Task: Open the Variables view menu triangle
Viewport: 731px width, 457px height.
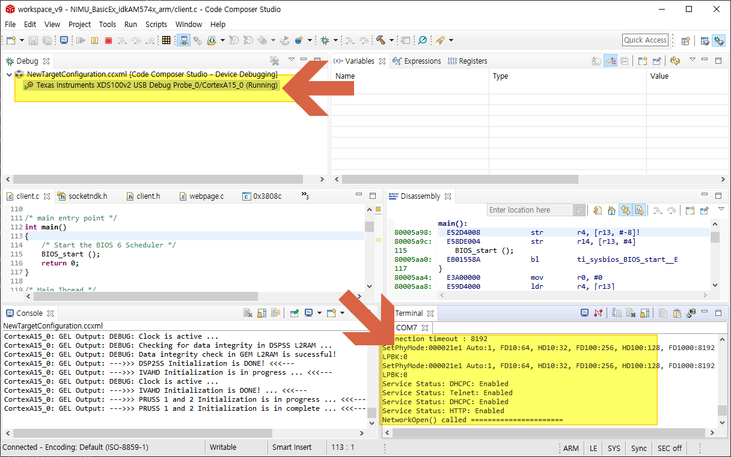Action: coord(692,59)
